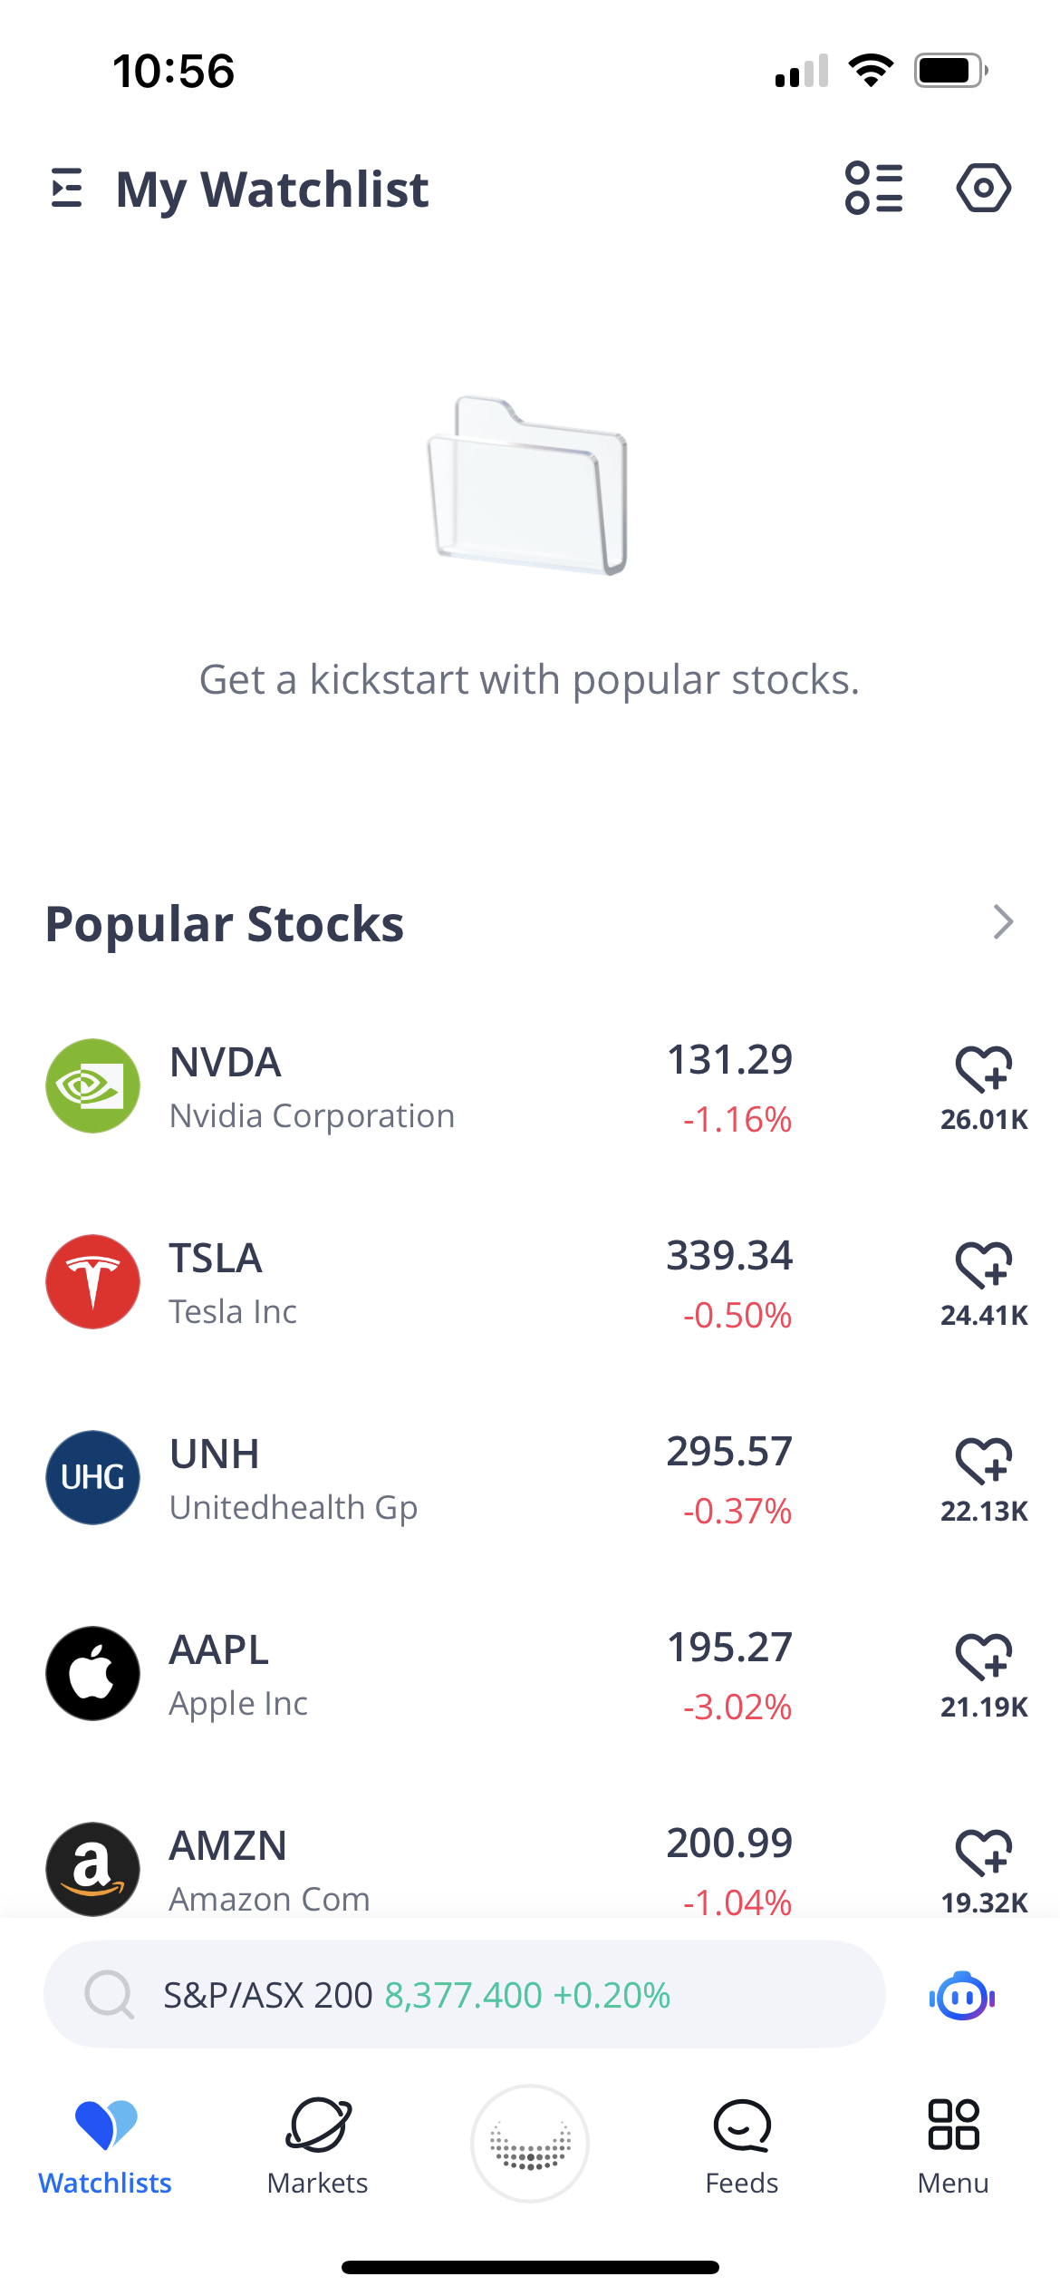Open watchlist settings hexagon icon

(x=983, y=188)
